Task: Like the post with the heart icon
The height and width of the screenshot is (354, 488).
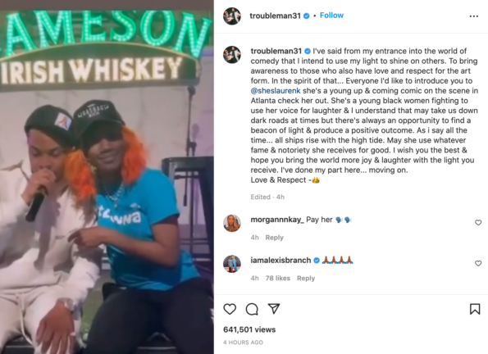Action: [x=230, y=309]
